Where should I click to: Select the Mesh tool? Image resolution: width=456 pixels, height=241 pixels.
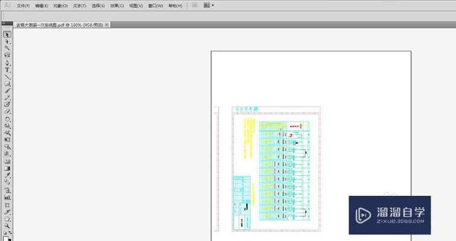7,161
